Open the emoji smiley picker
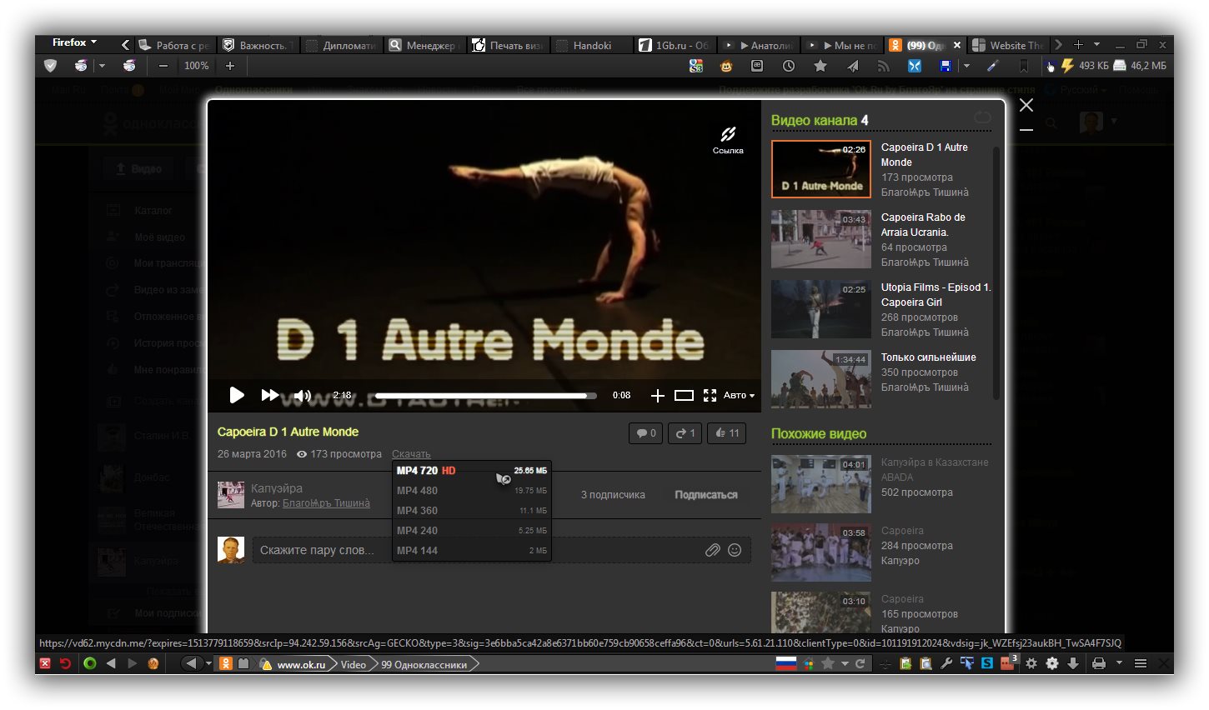 coord(735,550)
